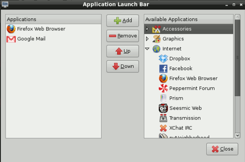
Task: Click the Prism icon
Action: [x=163, y=98]
